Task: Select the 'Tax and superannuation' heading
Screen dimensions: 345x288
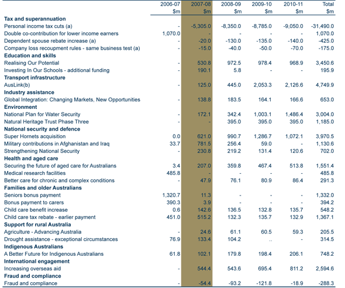Action: [34, 19]
